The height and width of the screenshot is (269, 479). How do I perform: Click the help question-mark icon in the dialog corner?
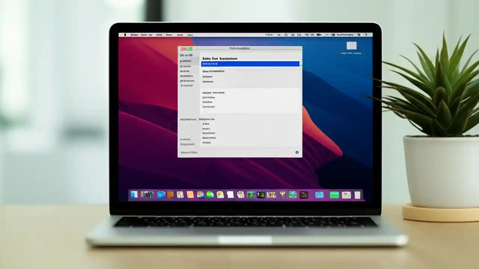[x=297, y=152]
